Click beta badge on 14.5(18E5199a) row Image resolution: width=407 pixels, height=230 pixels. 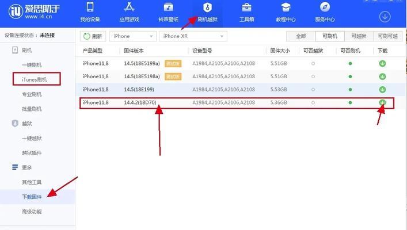173,63
